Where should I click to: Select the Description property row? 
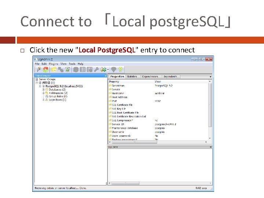[158, 85]
